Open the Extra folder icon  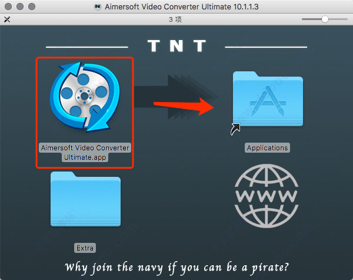coord(85,199)
